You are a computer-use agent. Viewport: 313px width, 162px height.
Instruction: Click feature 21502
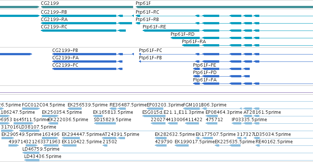(x=105, y=146)
